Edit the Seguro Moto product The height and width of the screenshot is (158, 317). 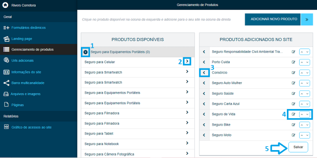point(293,135)
